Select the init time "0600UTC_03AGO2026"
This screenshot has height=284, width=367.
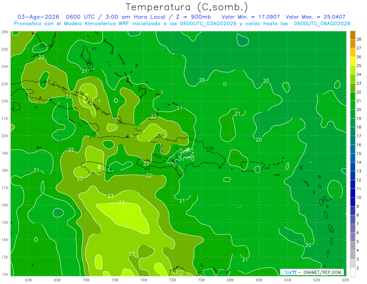point(208,24)
